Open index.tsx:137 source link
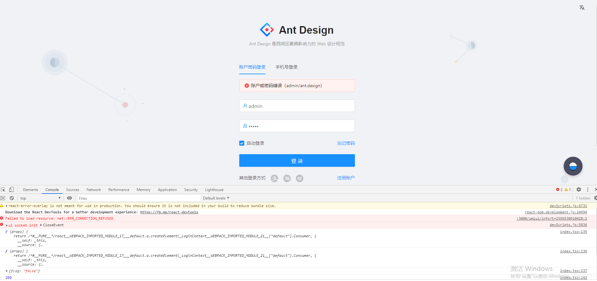Screen dimensions: 597x281 coord(573,271)
